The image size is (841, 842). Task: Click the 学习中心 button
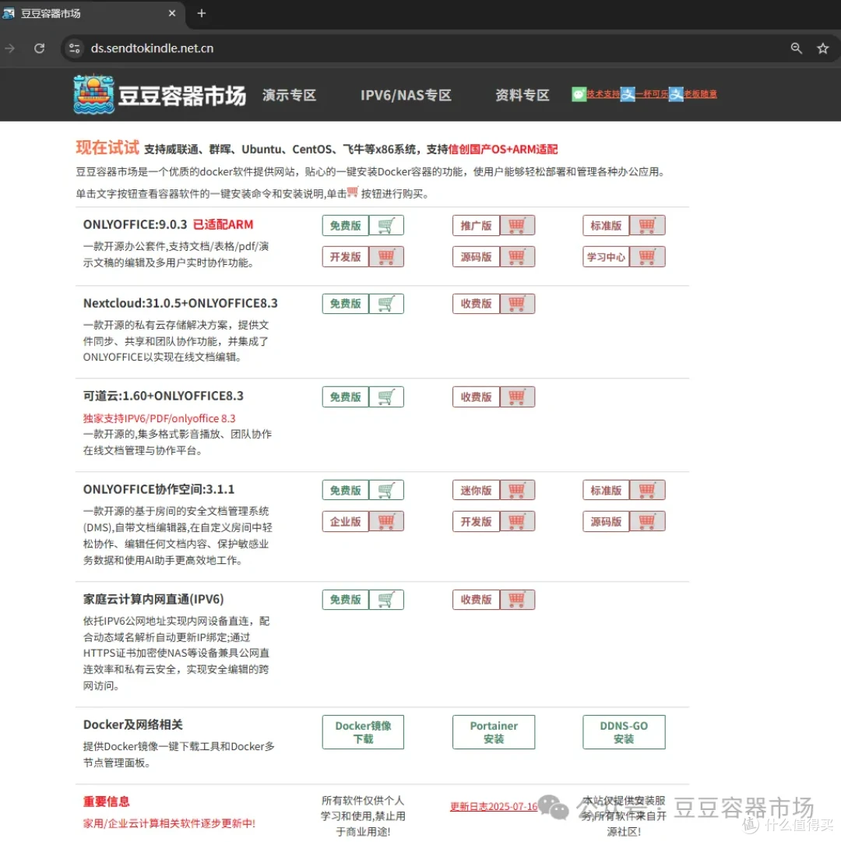(x=606, y=257)
